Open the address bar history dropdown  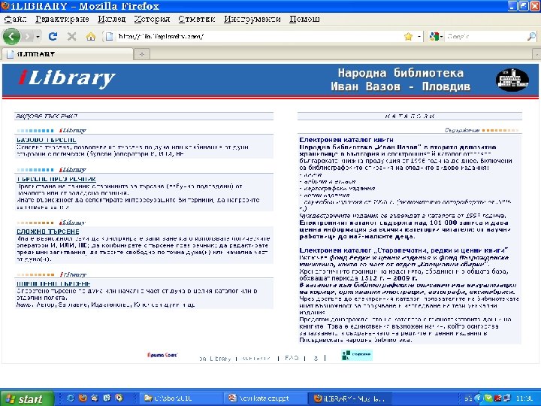coord(419,37)
